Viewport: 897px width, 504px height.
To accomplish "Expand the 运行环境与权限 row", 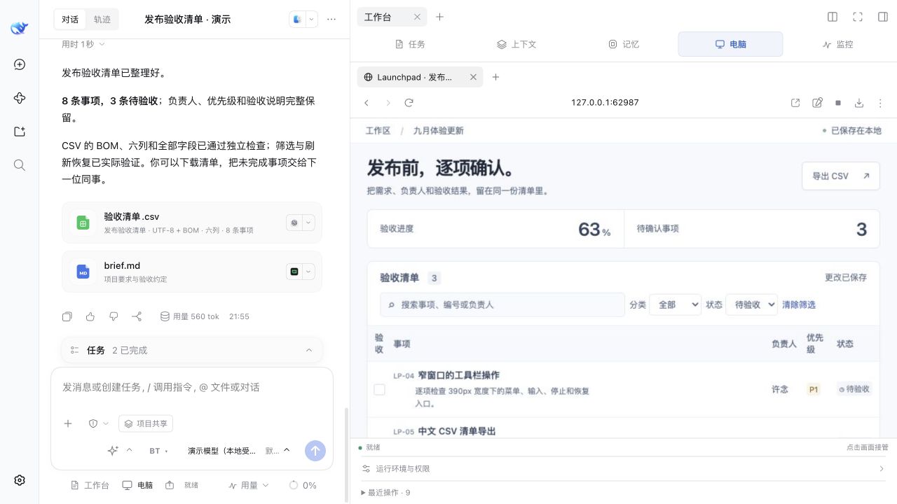I will click(x=624, y=469).
